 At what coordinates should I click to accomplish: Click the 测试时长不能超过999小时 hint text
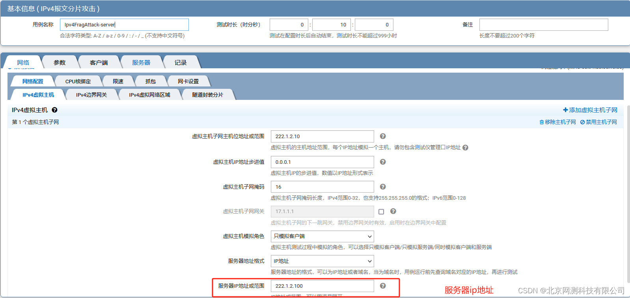coord(367,36)
